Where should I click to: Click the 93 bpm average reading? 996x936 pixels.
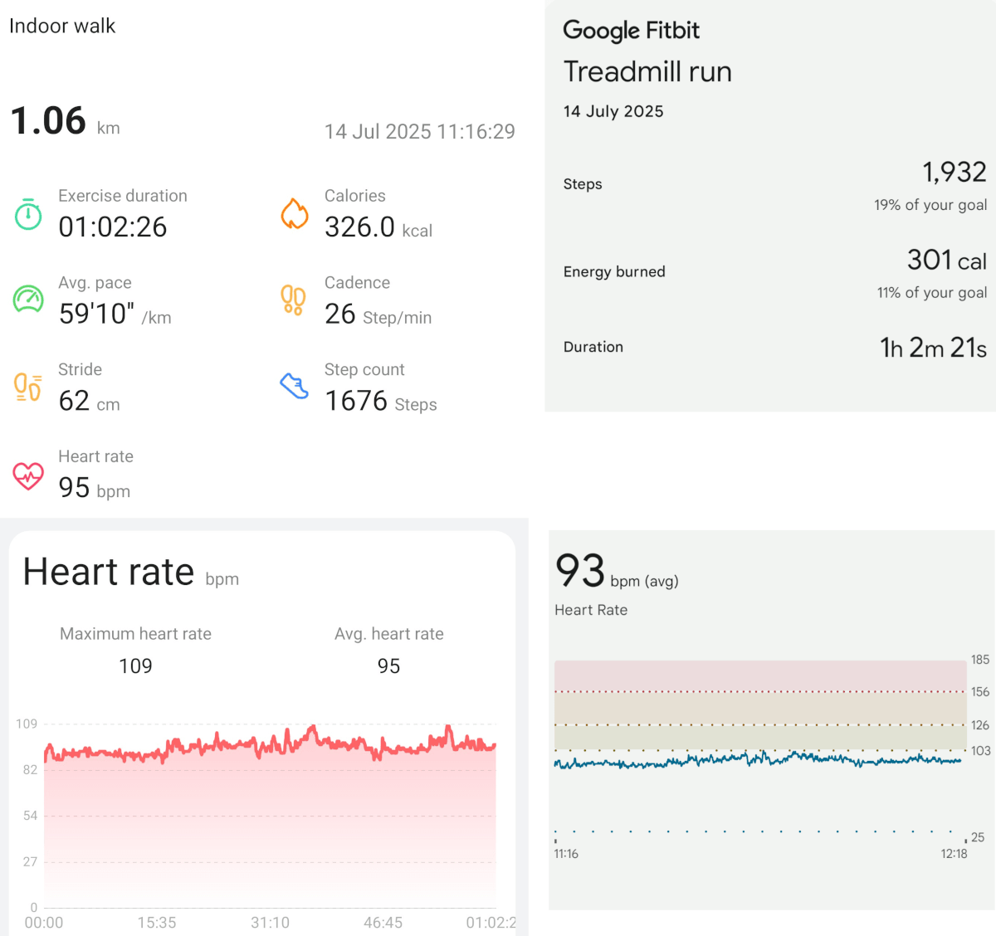point(580,572)
